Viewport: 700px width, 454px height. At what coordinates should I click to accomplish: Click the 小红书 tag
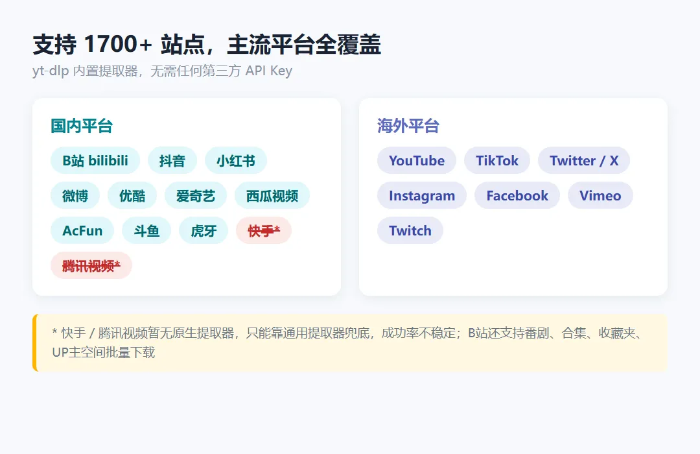[x=236, y=160]
